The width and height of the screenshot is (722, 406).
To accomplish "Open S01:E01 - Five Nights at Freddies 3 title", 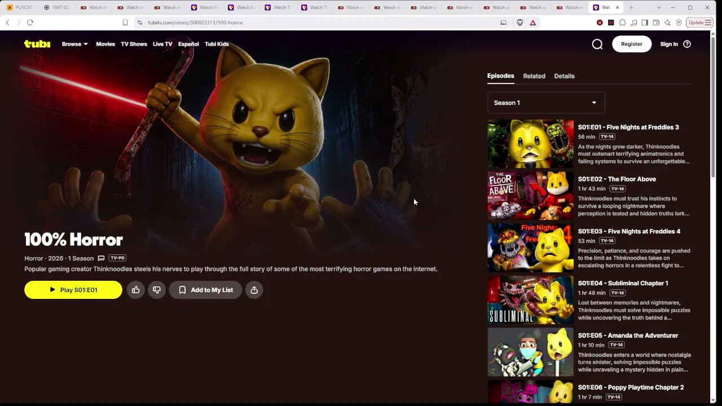I will point(628,127).
